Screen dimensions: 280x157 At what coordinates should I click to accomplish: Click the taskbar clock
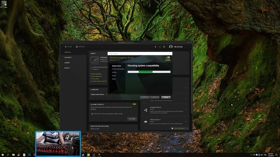point(270,155)
